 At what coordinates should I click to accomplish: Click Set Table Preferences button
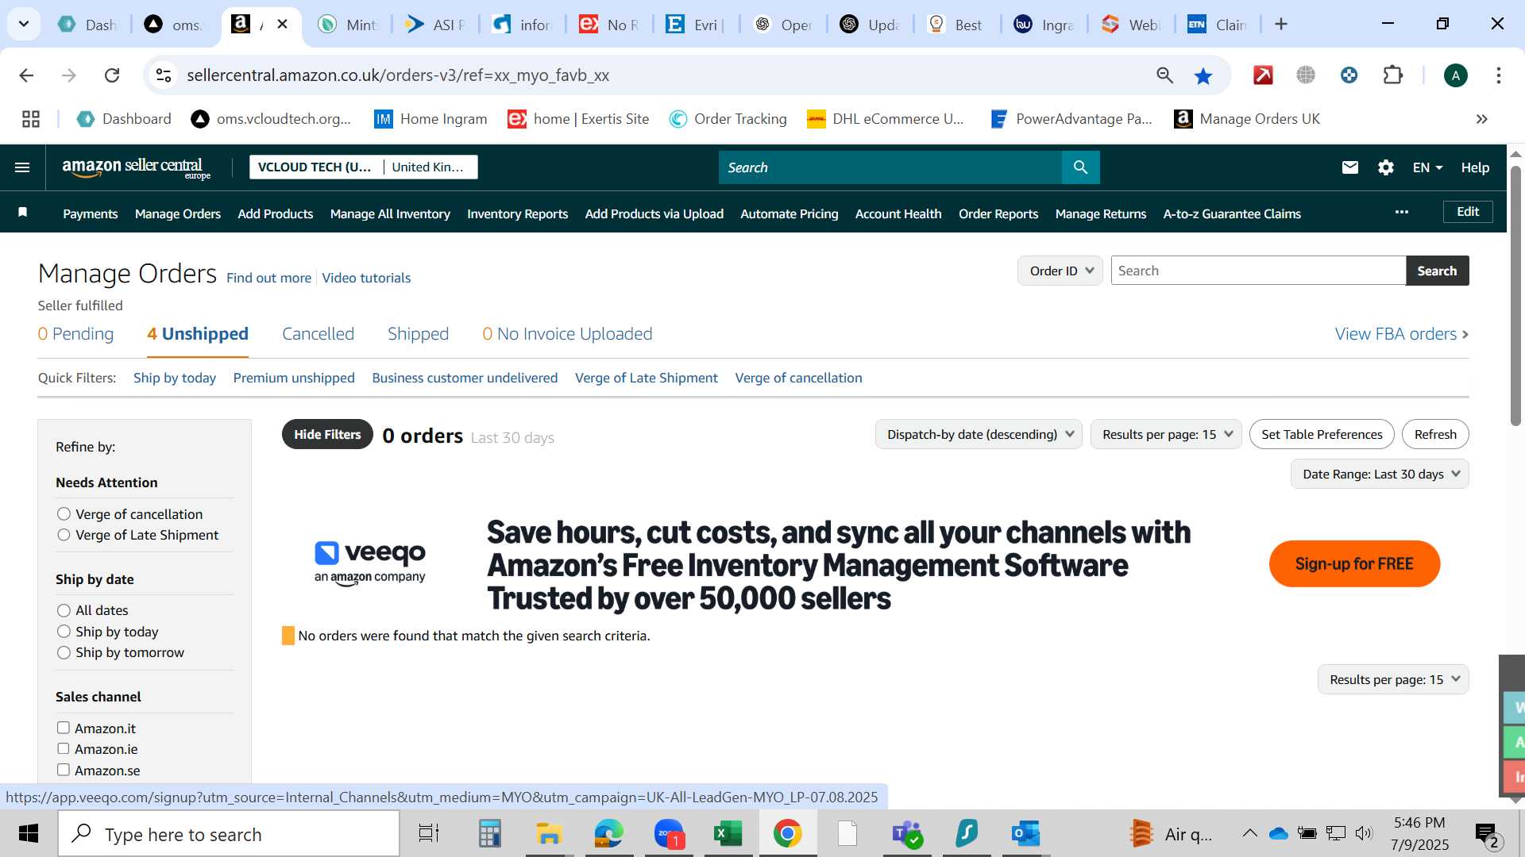(x=1322, y=434)
